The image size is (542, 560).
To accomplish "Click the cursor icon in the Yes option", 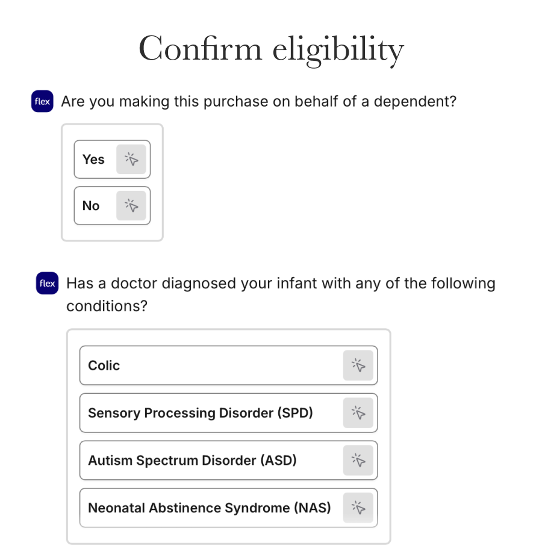I will click(x=131, y=160).
